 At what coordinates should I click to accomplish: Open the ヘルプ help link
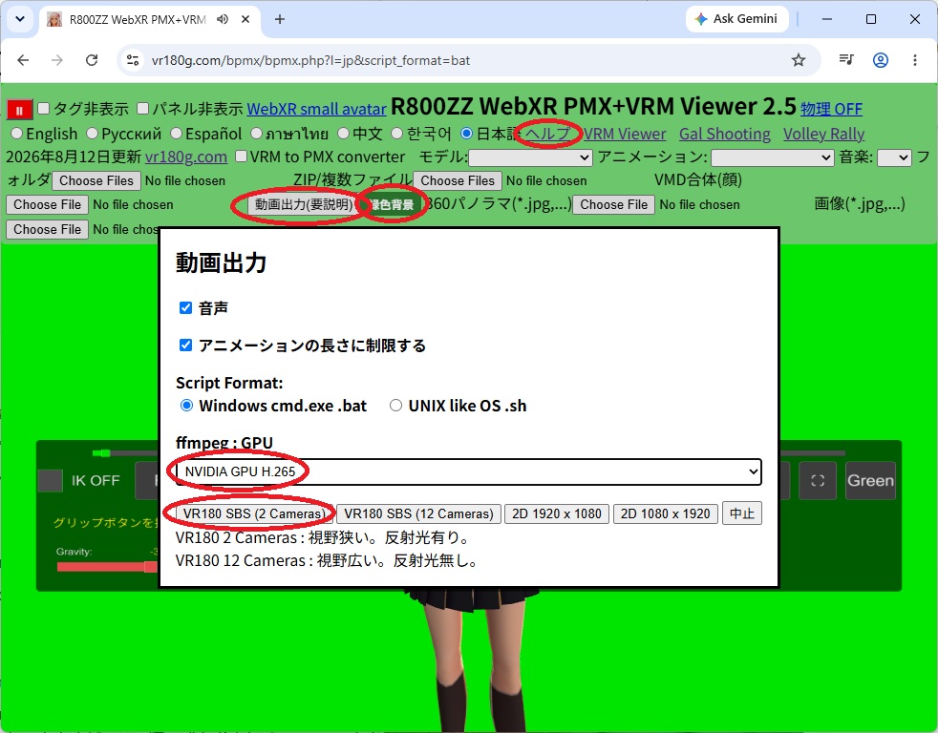[x=548, y=134]
